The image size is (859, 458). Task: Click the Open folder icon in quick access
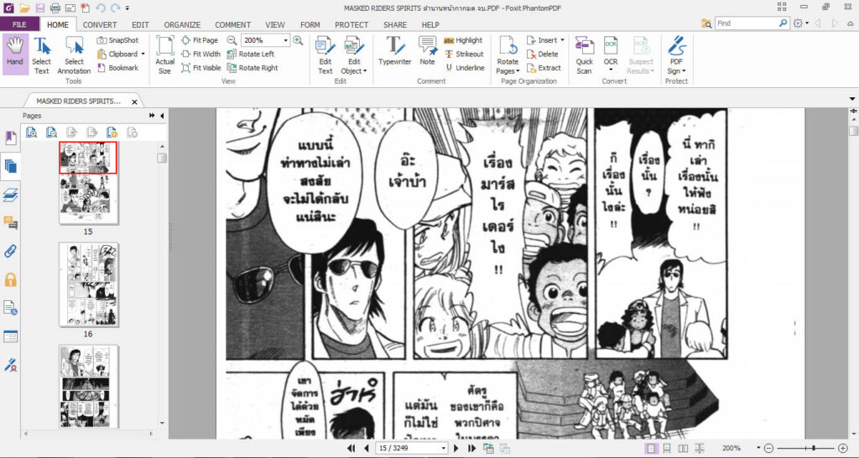(x=24, y=8)
